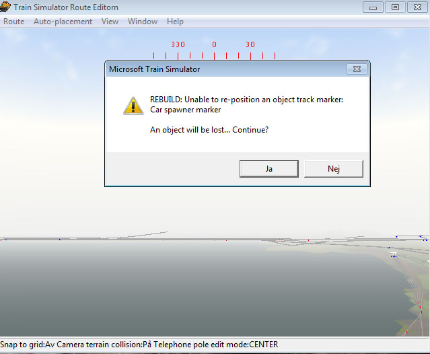Image resolution: width=430 pixels, height=354 pixels.
Task: Click the Microsoft Train Simulator dialog title bar
Action: pyautogui.click(x=226, y=69)
